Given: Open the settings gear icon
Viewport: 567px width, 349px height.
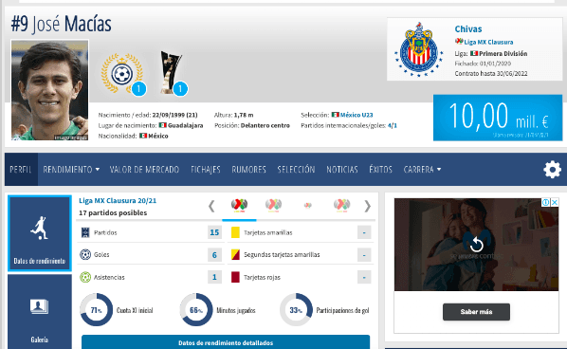Looking at the screenshot, I should click(552, 169).
